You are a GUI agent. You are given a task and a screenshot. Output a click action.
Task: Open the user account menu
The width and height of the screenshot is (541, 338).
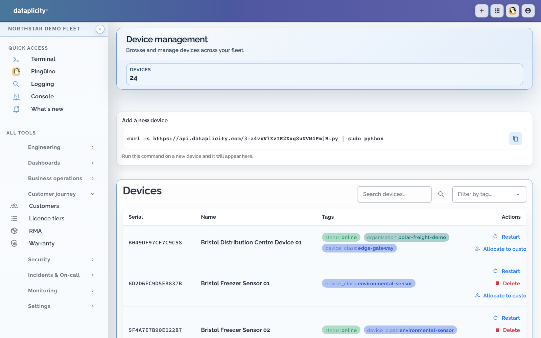(x=528, y=11)
